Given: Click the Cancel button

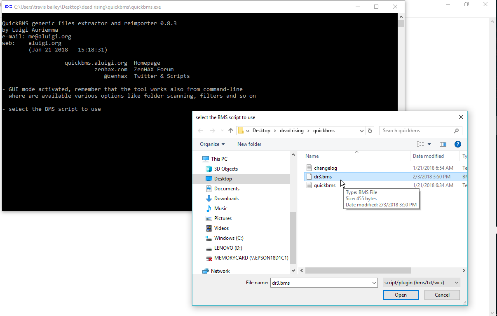Looking at the screenshot, I should click(x=442, y=295).
